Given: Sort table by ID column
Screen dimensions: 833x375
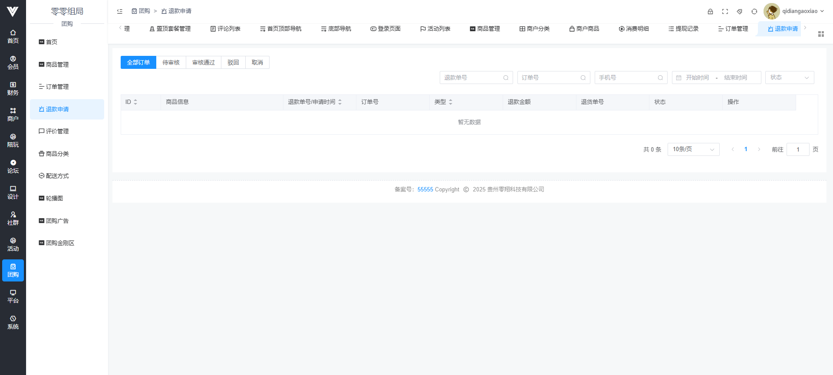Looking at the screenshot, I should (135, 102).
